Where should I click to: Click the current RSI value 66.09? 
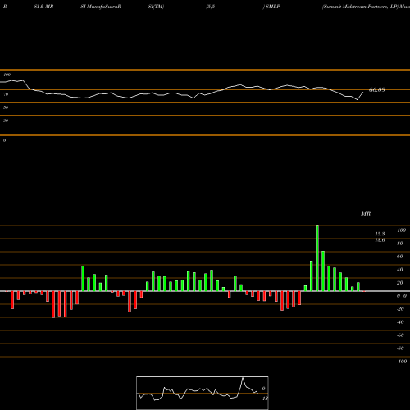pyautogui.click(x=377, y=89)
